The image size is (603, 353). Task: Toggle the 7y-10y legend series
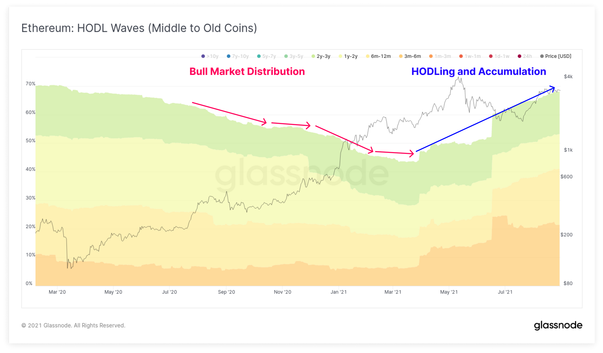tap(238, 56)
